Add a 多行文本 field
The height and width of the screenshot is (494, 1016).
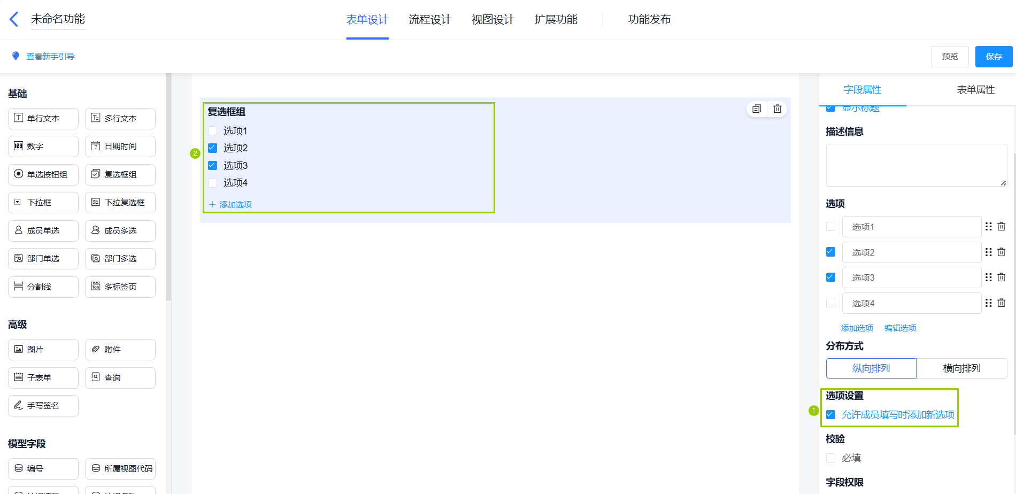pos(120,119)
